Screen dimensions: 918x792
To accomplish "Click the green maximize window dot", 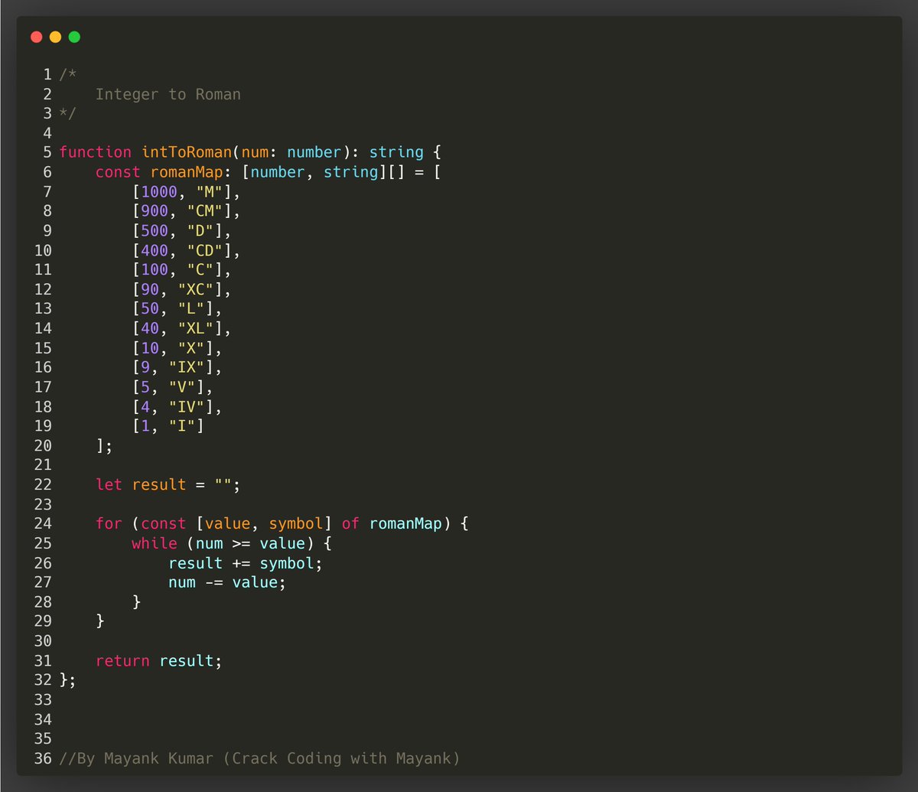I will [x=74, y=37].
